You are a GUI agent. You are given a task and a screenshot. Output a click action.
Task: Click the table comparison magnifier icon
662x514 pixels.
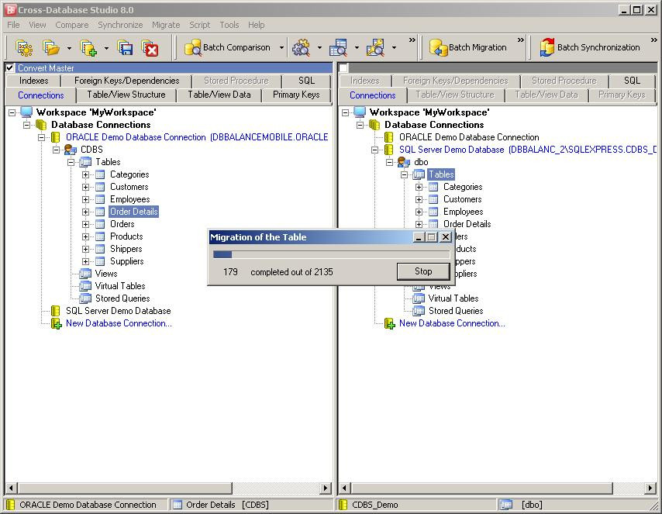pyautogui.click(x=338, y=48)
